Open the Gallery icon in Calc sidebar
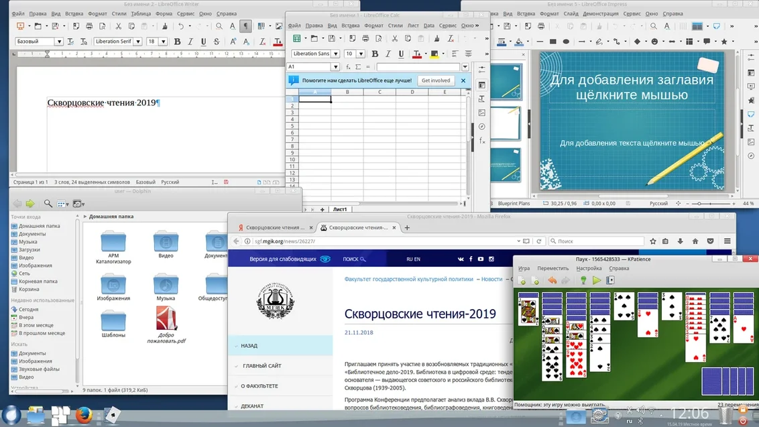Image resolution: width=759 pixels, height=427 pixels. pyautogui.click(x=482, y=113)
